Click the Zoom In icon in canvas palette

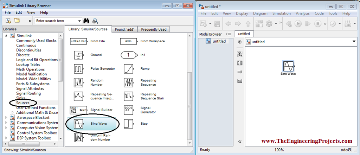click(x=240, y=54)
